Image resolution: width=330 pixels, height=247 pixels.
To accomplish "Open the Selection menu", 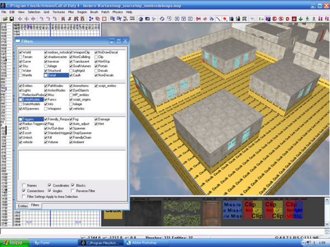I will coord(34,12).
